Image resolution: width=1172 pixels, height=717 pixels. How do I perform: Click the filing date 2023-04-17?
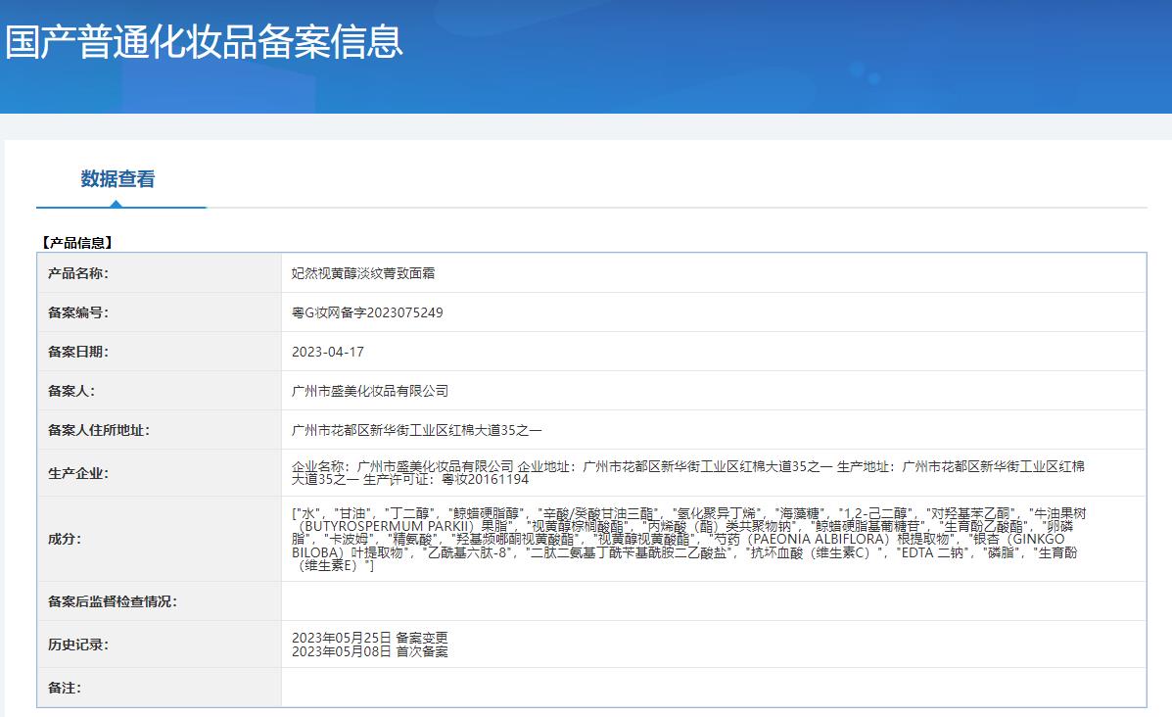click(x=328, y=352)
